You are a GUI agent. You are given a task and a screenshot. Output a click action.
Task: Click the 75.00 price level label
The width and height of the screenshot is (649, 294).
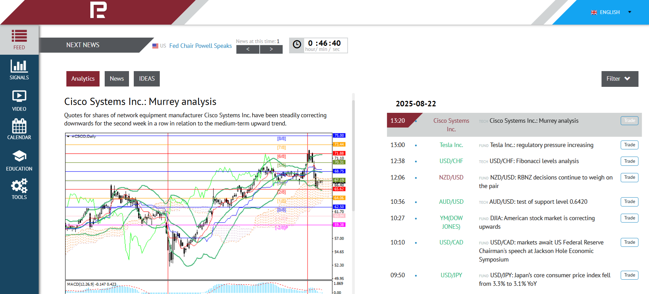point(339,136)
